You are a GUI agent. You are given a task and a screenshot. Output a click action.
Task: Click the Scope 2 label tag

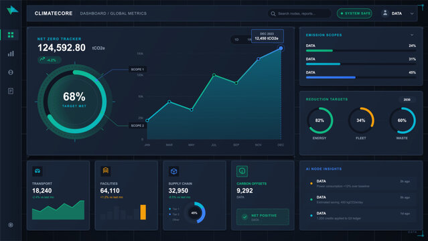137,126
